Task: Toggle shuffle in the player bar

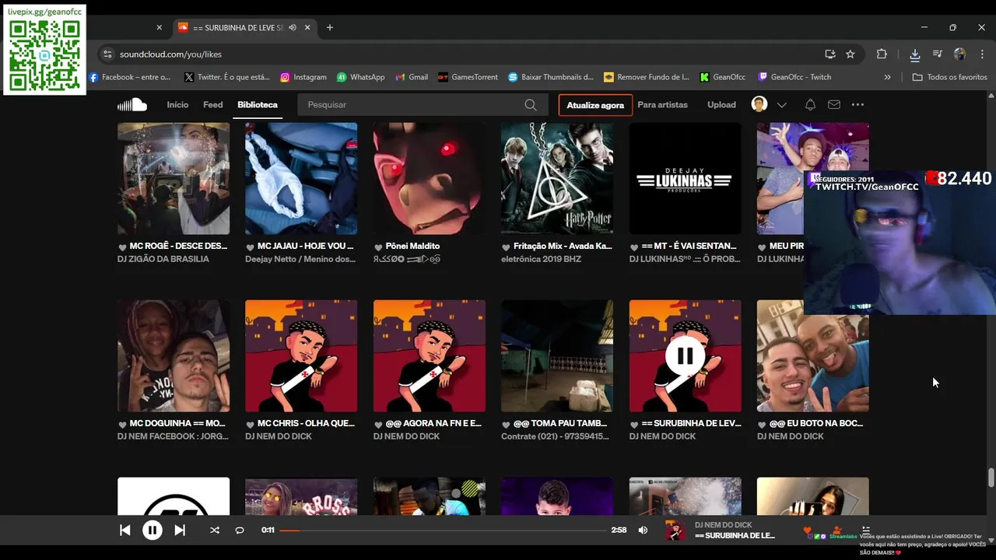Action: pyautogui.click(x=215, y=530)
